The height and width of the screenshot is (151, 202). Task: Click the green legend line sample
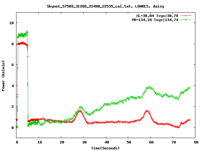186,20
